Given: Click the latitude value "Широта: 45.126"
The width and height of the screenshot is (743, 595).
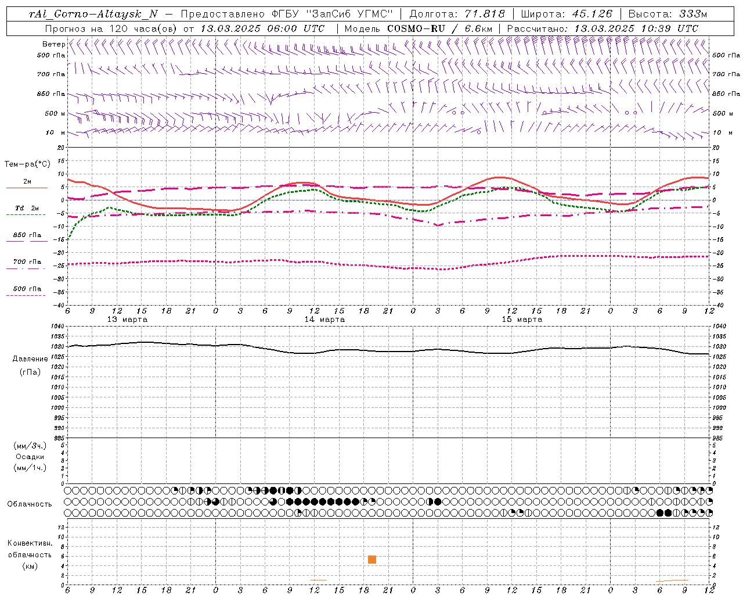Looking at the screenshot, I should click(567, 15).
